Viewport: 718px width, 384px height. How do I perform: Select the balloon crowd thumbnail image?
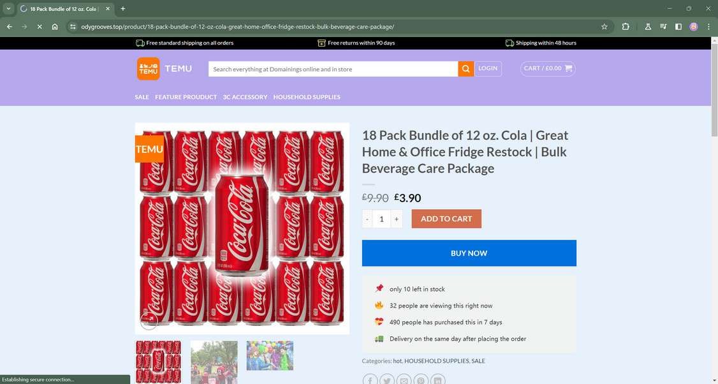coord(270,356)
